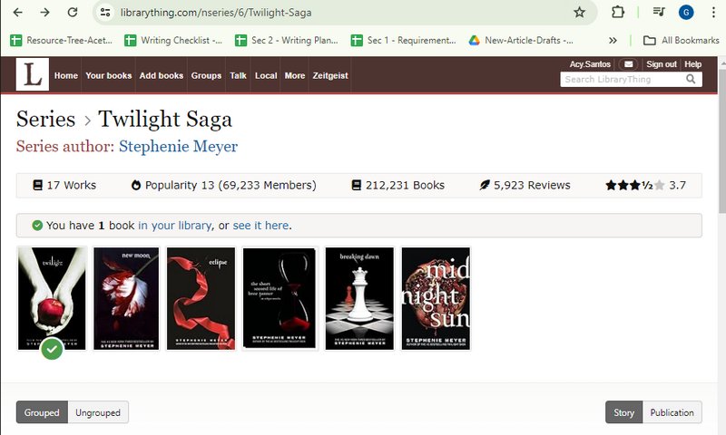Viewport: 726px width, 435px height.
Task: Open Local in the nav bar
Action: 266,75
